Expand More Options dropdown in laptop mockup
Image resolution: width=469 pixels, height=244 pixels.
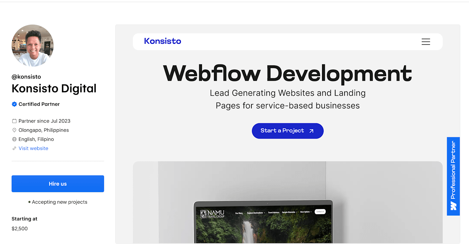[306, 212]
